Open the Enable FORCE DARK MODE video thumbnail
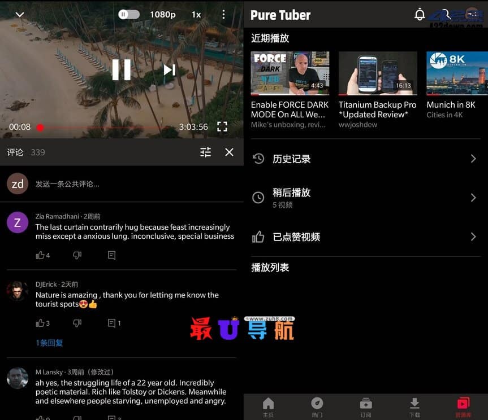Image resolution: width=488 pixels, height=420 pixels. pos(290,73)
